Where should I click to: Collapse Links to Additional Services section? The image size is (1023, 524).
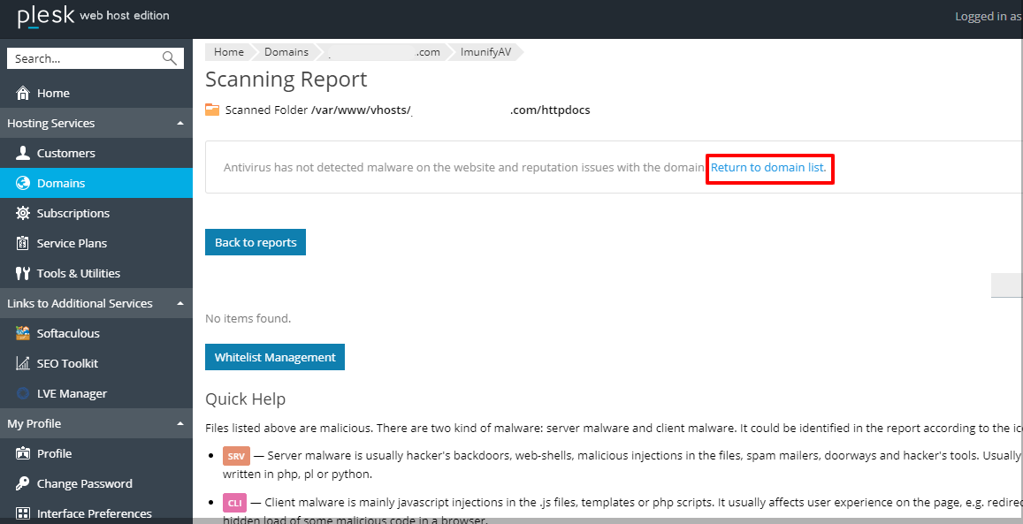tap(180, 303)
